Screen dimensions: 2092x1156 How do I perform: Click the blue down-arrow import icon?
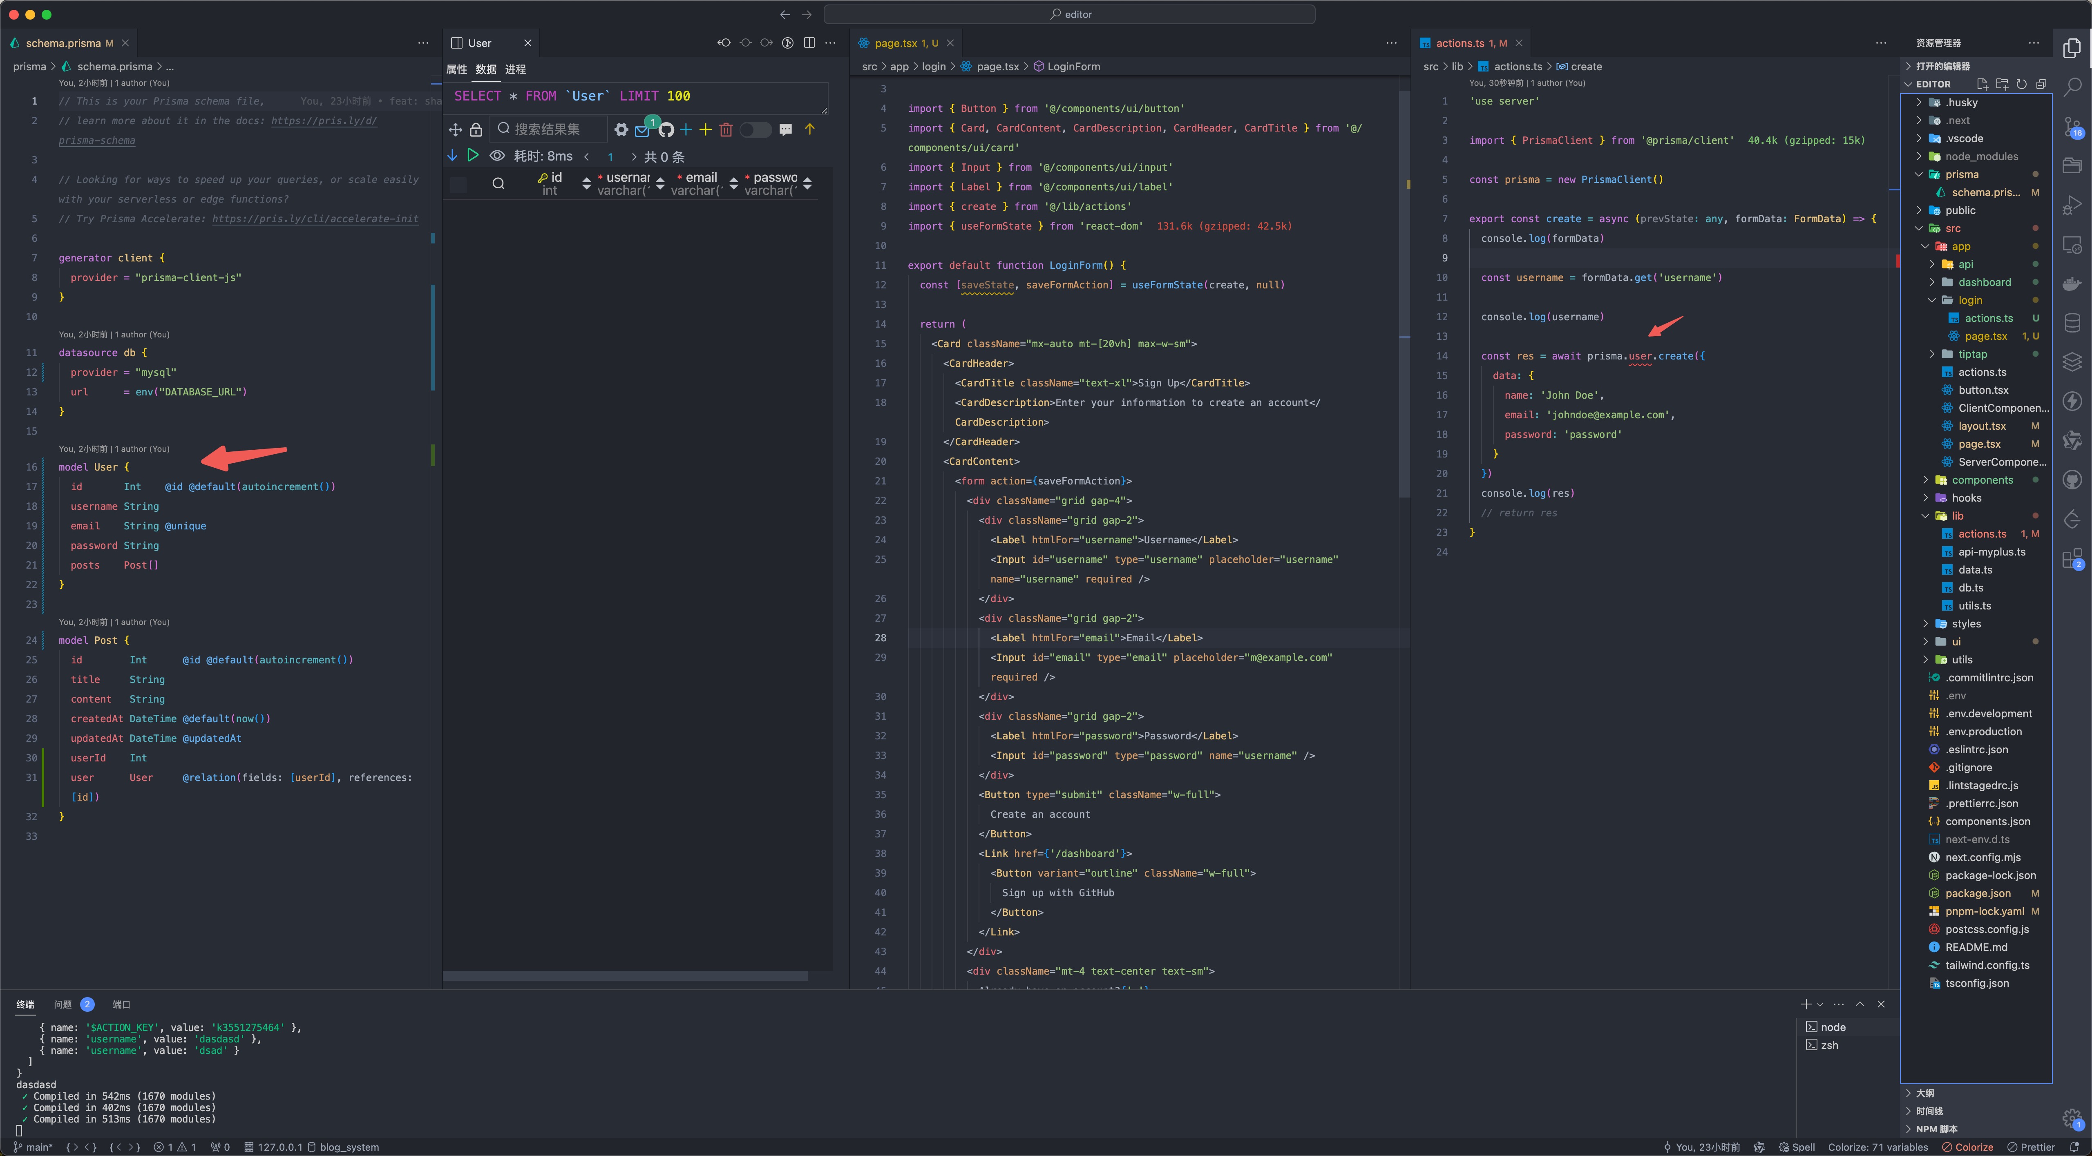(x=452, y=155)
